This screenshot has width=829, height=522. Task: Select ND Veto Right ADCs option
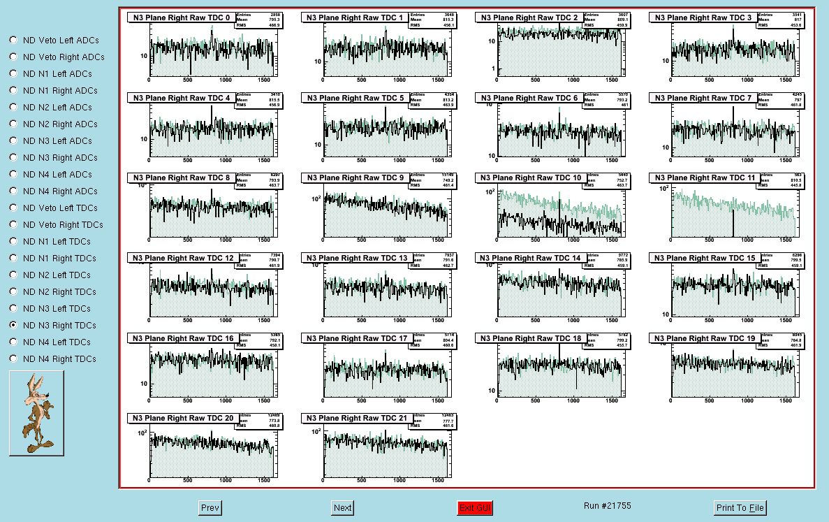click(x=13, y=57)
